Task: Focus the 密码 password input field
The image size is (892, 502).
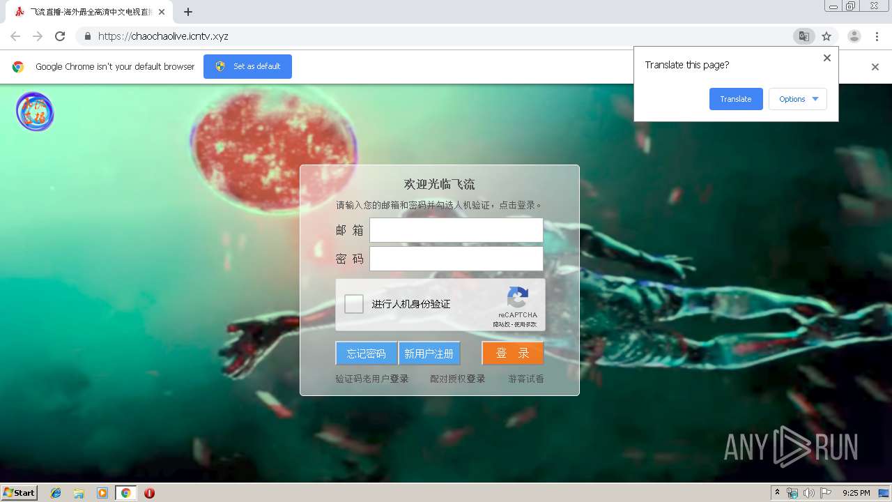Action: [456, 259]
